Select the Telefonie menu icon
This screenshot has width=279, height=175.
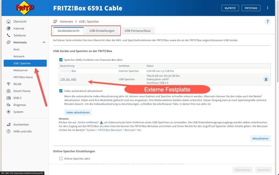9,35
